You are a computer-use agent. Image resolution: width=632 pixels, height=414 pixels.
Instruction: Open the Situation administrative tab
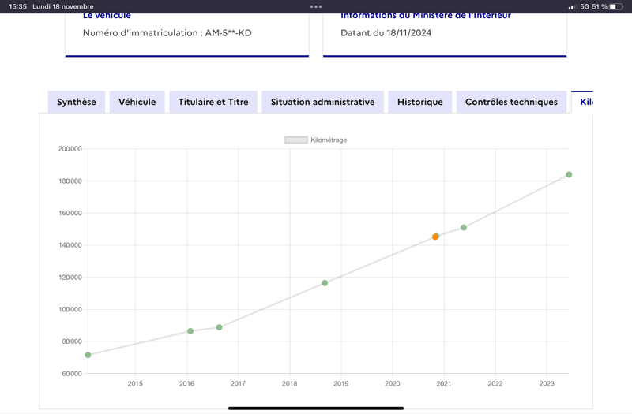(x=322, y=102)
